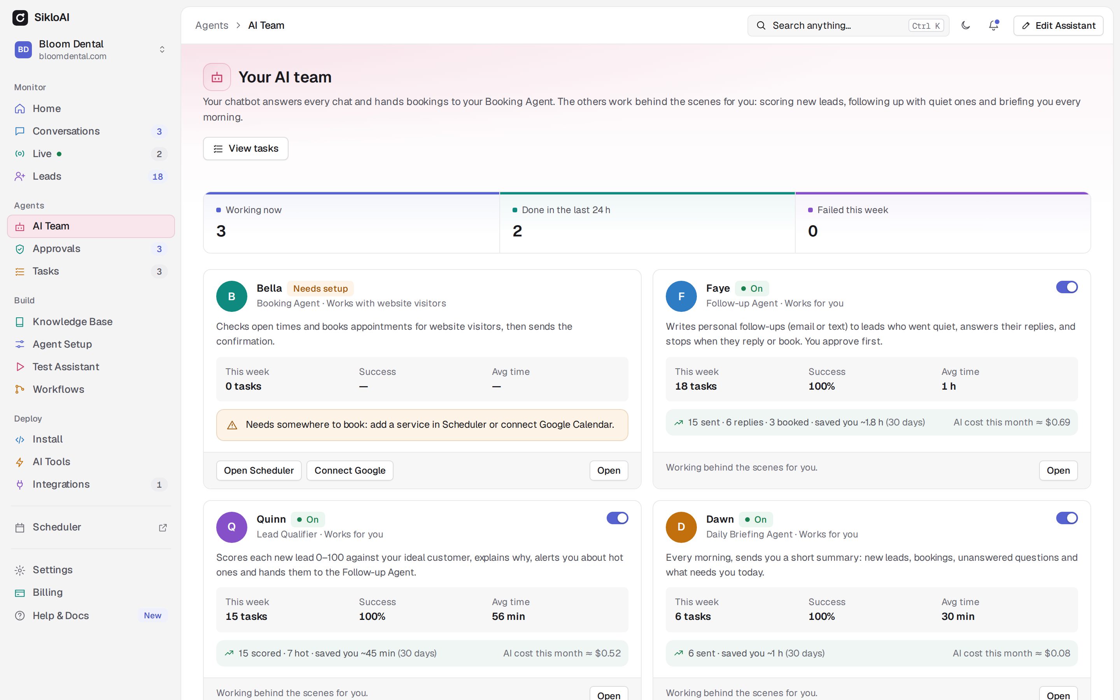Click Open Scheduler on Bella's card
The image size is (1120, 700).
(259, 471)
